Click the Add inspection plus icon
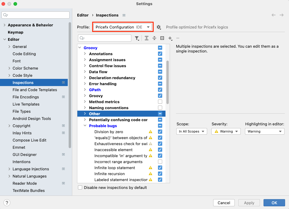 [x=170, y=38]
